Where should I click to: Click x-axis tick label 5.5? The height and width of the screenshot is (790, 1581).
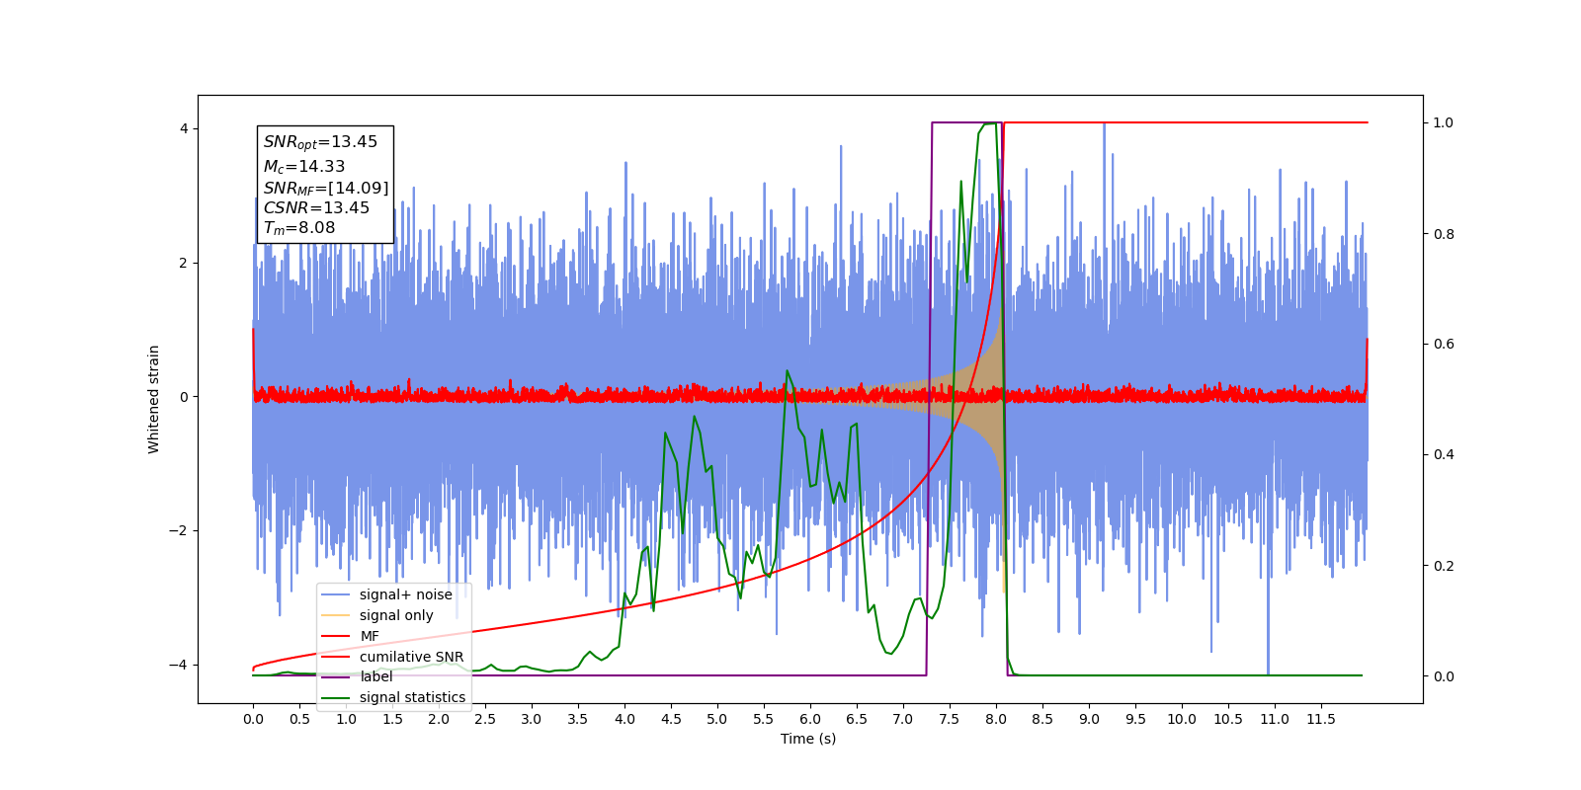coord(764,719)
